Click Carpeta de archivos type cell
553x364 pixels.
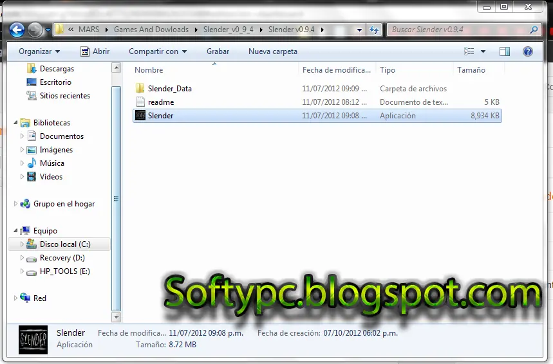coord(413,89)
